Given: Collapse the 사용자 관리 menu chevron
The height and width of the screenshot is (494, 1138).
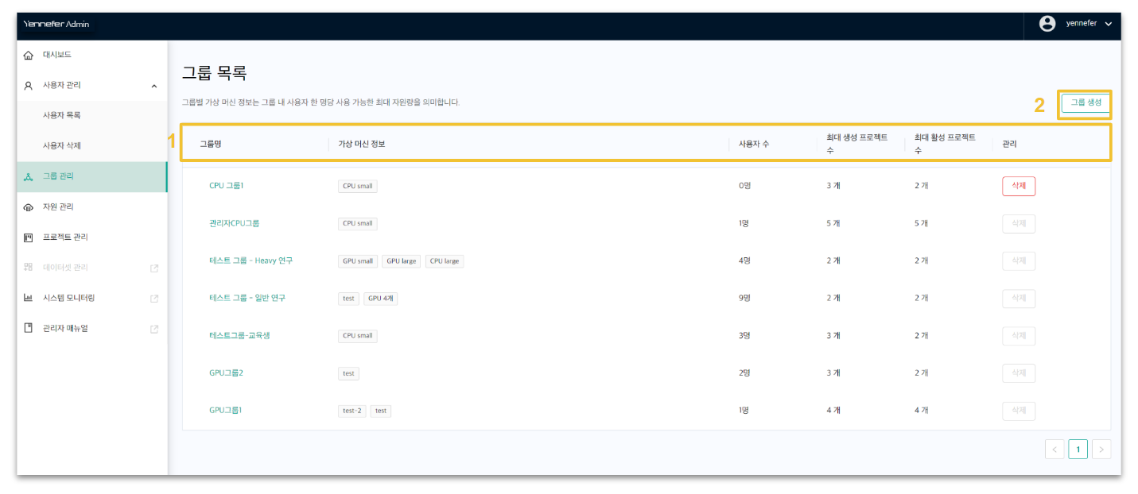Looking at the screenshot, I should pos(154,86).
